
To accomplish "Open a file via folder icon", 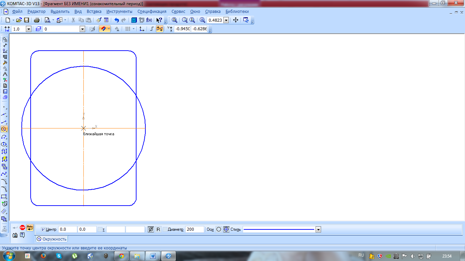I will click(19, 20).
